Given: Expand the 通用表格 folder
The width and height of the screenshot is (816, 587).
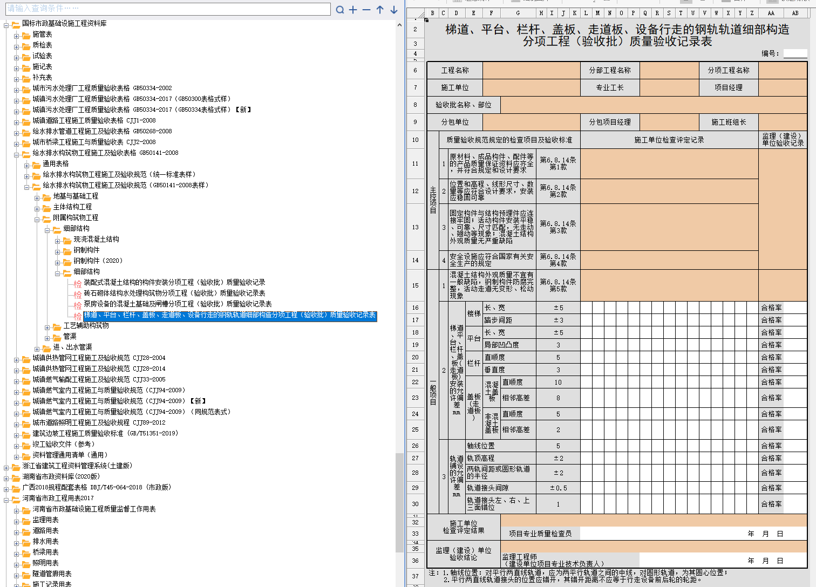Looking at the screenshot, I should tap(26, 166).
